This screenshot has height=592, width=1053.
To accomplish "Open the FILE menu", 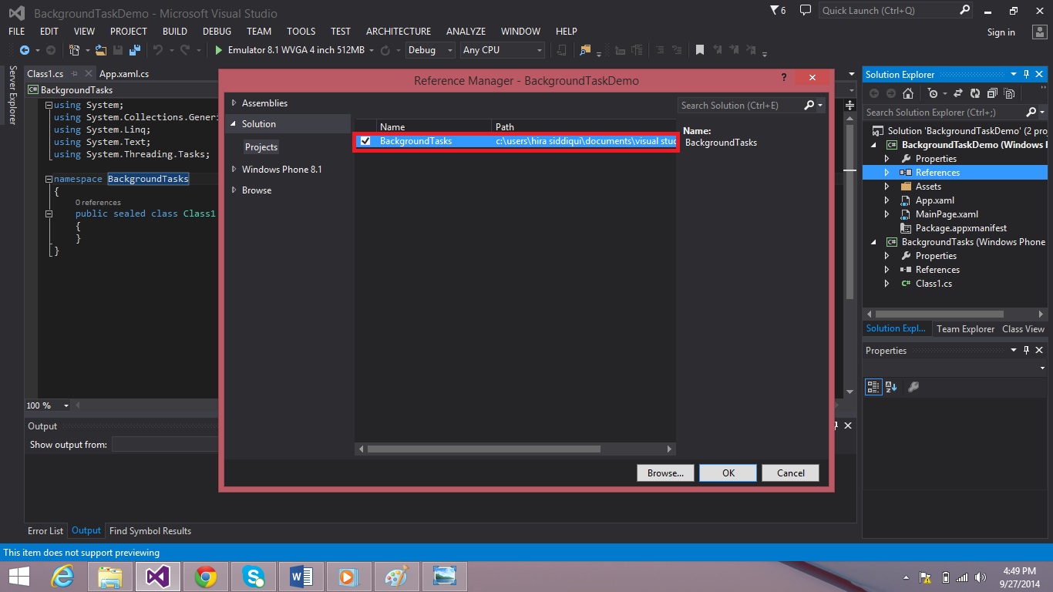I will [16, 32].
